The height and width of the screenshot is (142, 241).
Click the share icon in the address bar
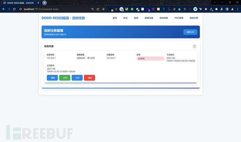pyautogui.click(x=97, y=9)
